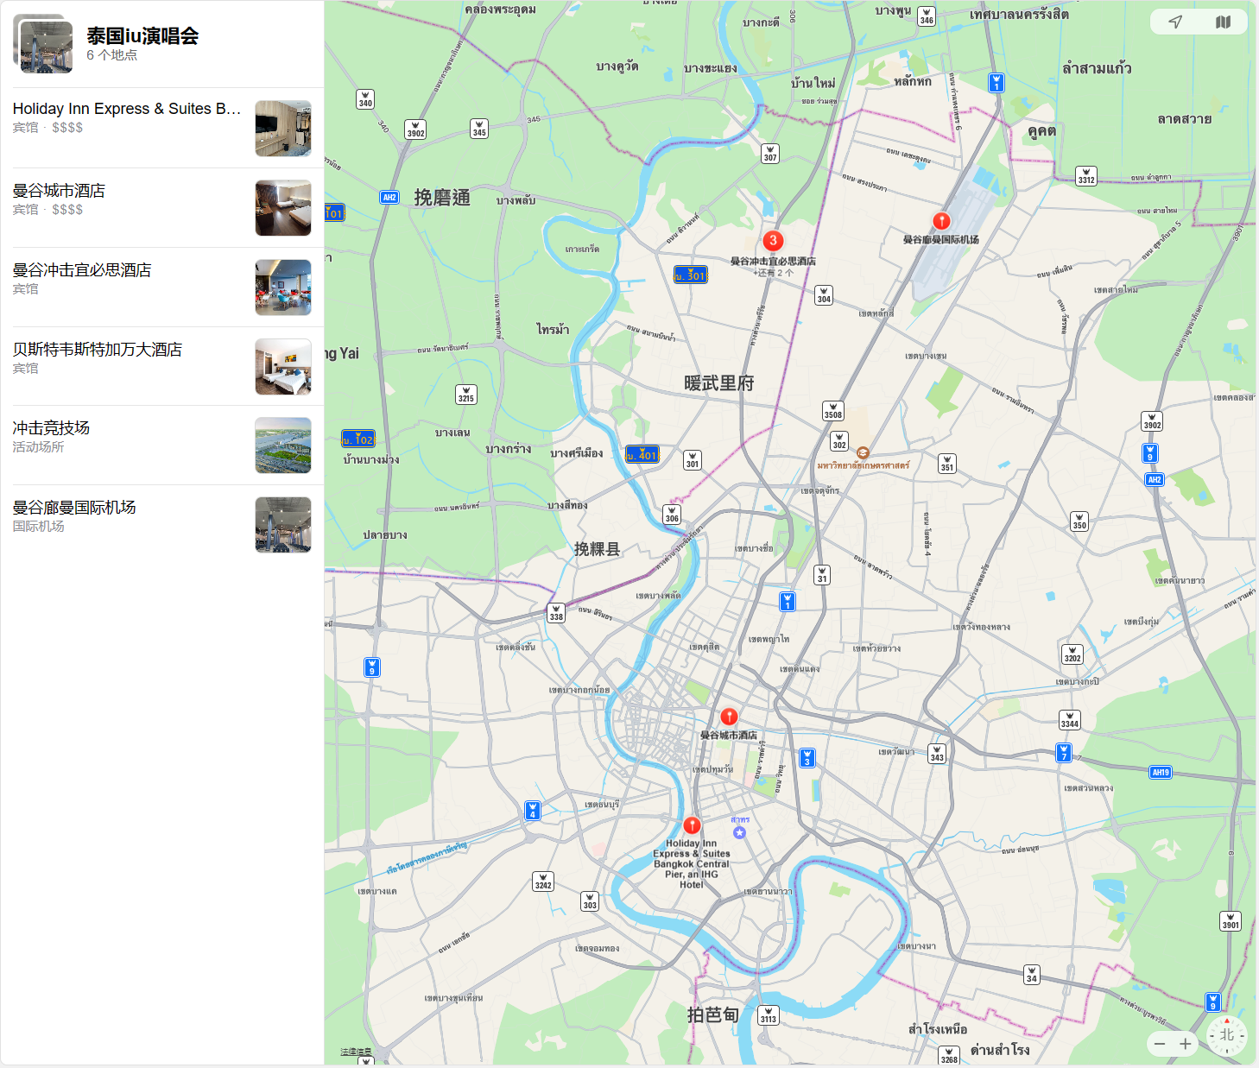Screen dimensions: 1259x1068
Task: Click the 曼谷冲击宜必思酒店 photo thumbnail
Action: pos(283,288)
